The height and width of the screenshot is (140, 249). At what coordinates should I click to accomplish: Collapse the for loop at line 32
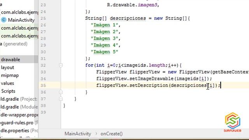pyautogui.click(x=61, y=65)
